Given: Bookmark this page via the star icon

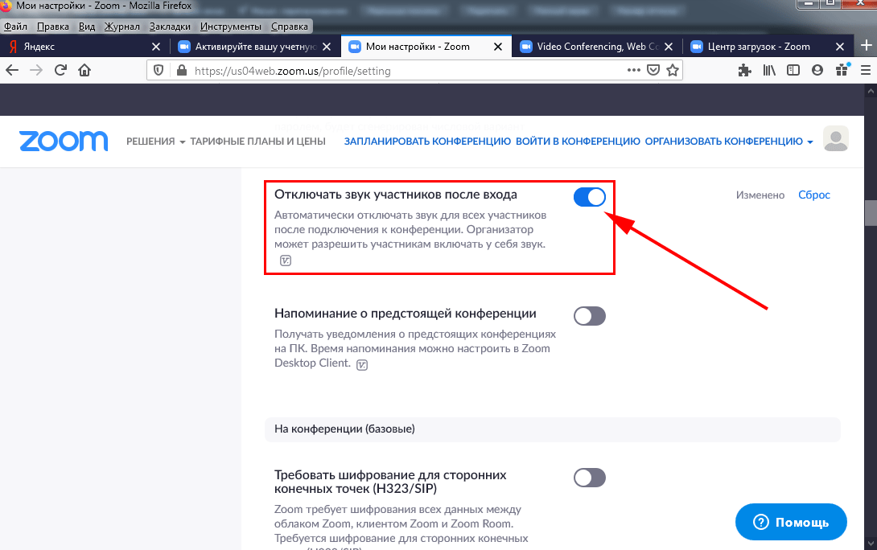Looking at the screenshot, I should 673,70.
